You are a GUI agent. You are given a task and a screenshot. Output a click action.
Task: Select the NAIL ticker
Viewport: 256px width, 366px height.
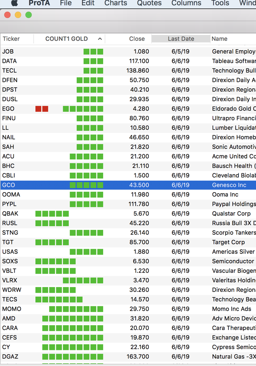tap(9, 137)
